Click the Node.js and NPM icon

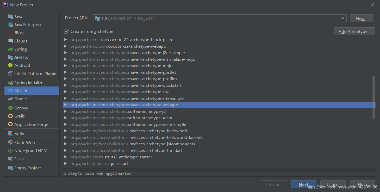coord(10,151)
